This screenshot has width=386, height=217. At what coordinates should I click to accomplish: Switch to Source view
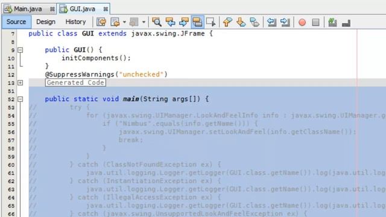coord(16,22)
